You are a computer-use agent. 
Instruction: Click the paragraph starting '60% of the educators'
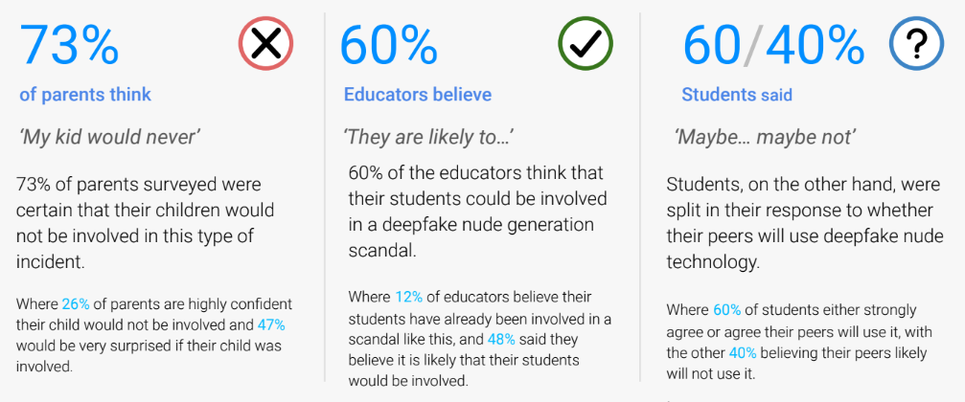point(477,212)
